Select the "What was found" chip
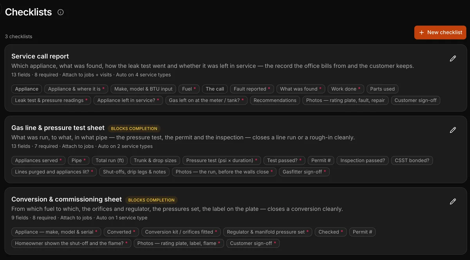The image size is (470, 260). click(301, 89)
